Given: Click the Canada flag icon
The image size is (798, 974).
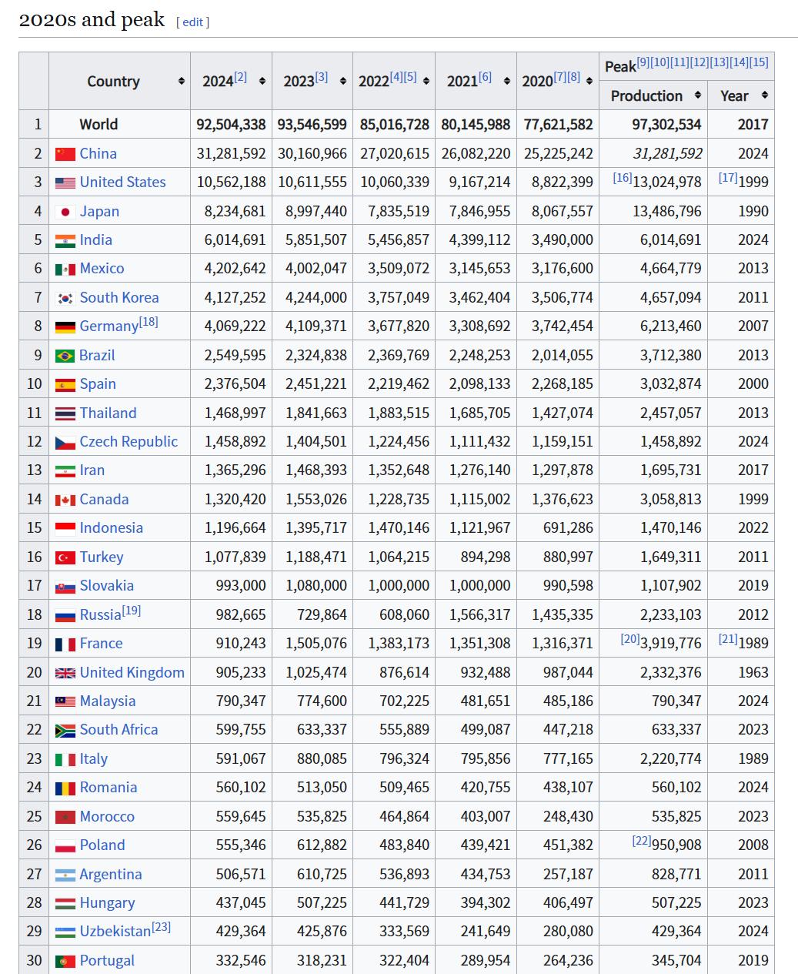Looking at the screenshot, I should point(65,500).
